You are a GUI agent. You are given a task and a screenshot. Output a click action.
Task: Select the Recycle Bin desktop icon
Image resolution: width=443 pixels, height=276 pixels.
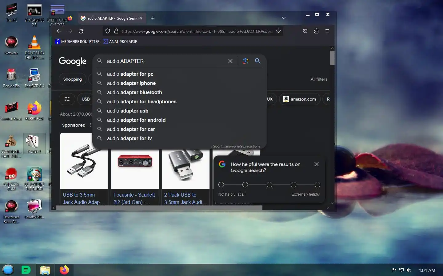[11, 78]
